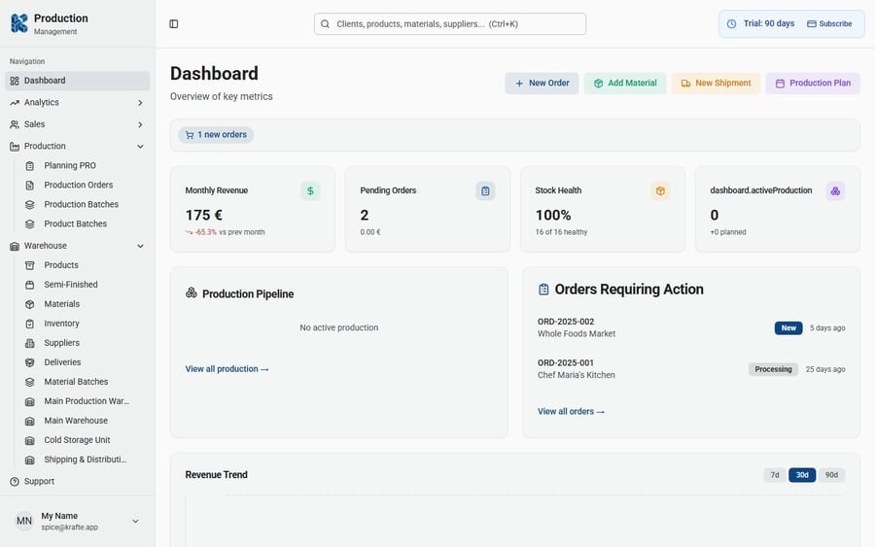Click the Production Plan button
875x547 pixels.
click(813, 84)
